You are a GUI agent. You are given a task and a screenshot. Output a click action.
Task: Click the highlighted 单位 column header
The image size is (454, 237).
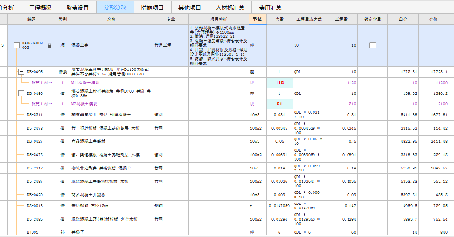(x=257, y=19)
